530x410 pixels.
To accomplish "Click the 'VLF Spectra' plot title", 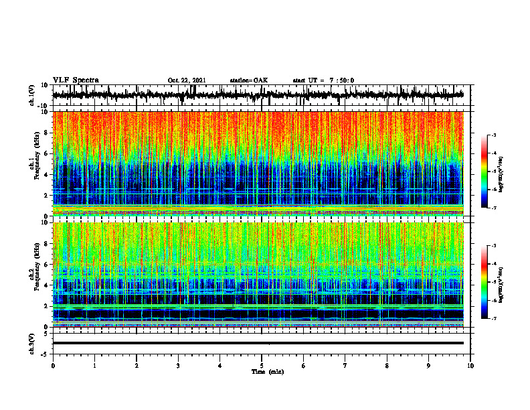I will point(76,80).
